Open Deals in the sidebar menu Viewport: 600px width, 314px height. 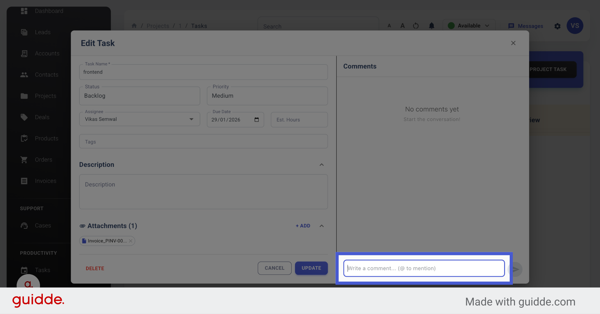coord(42,117)
